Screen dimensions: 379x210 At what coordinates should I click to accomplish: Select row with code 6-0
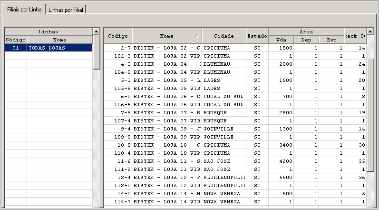(235, 97)
